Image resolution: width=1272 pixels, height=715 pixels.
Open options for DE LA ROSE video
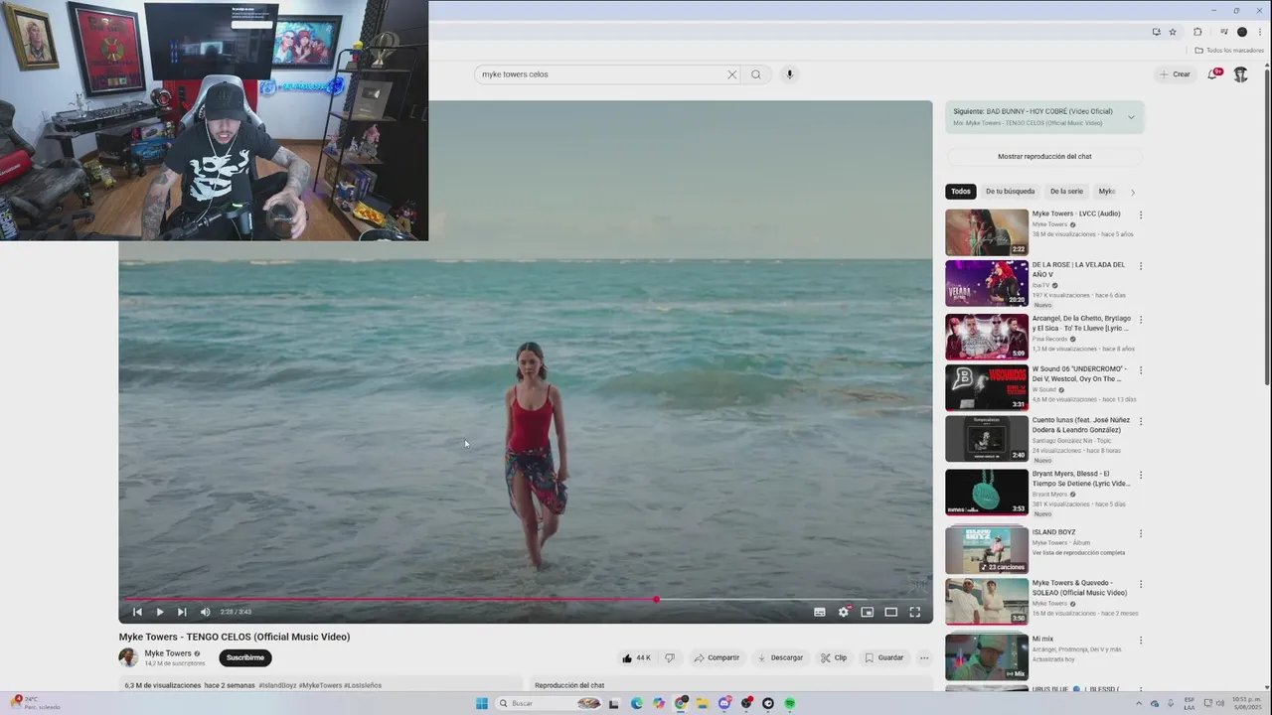tap(1141, 266)
